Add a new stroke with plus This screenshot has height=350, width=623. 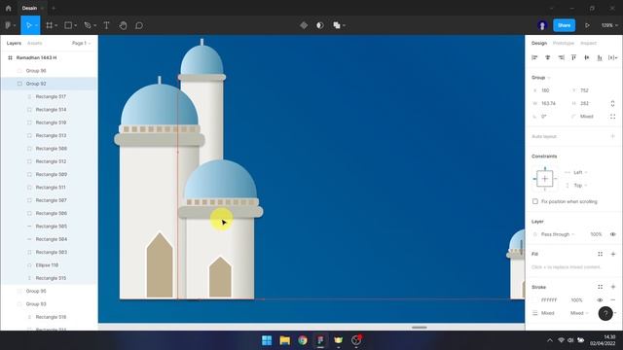point(613,287)
